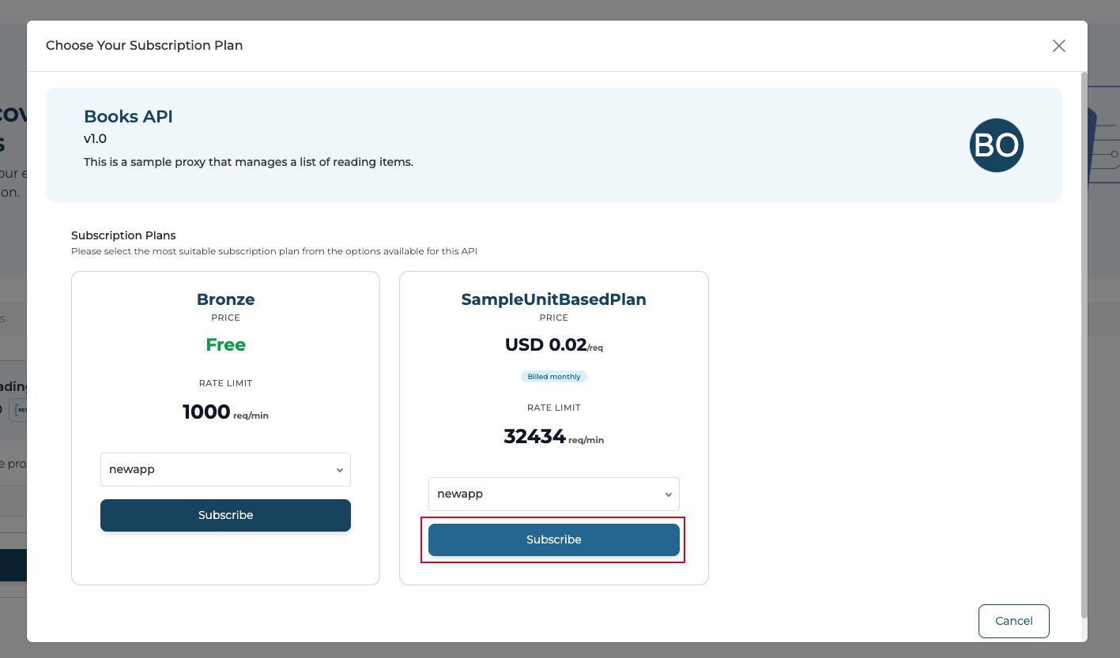This screenshot has width=1120, height=658.
Task: Subscribe to the SampleUnitBasedPlan
Action: 553,540
